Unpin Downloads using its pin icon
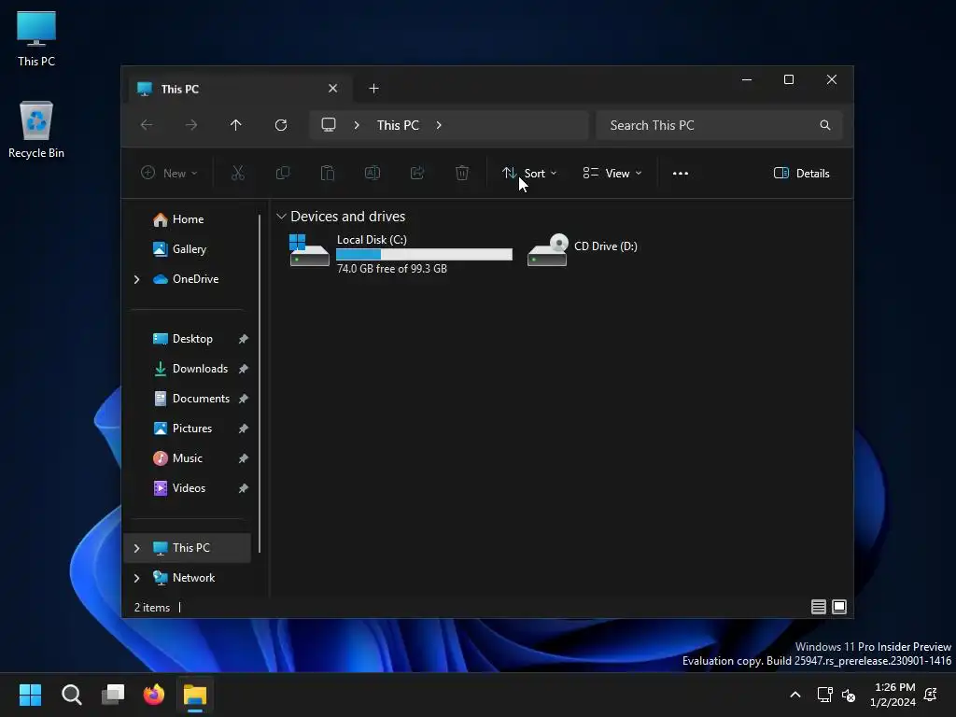Screen dimensions: 956x717 tap(244, 369)
